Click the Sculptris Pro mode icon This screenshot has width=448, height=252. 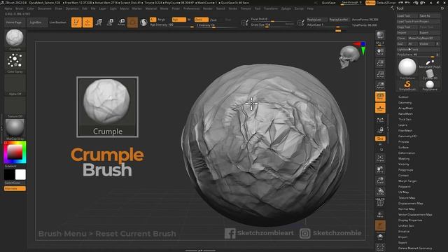point(143,22)
